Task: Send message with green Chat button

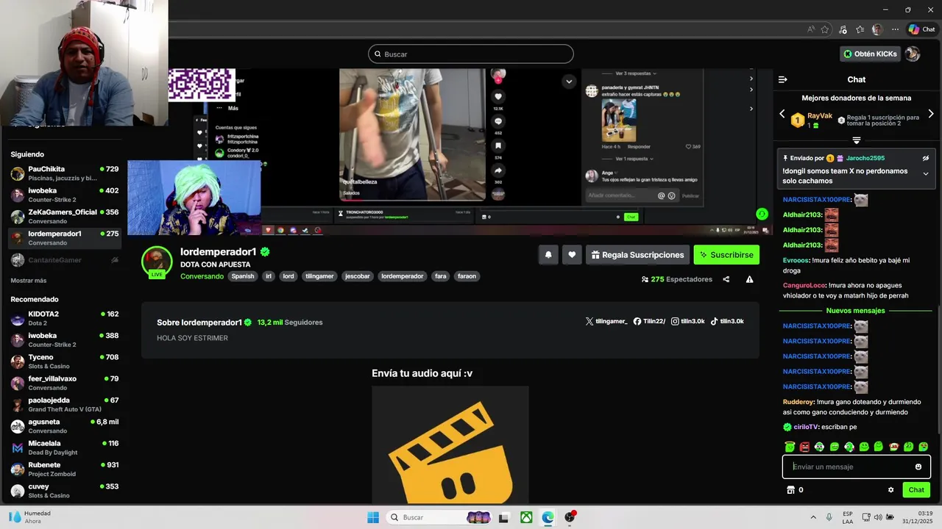Action: (x=916, y=490)
